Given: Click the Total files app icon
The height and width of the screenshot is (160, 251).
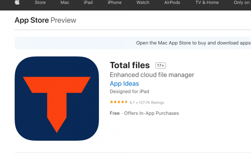Looking at the screenshot, I should point(57,99).
